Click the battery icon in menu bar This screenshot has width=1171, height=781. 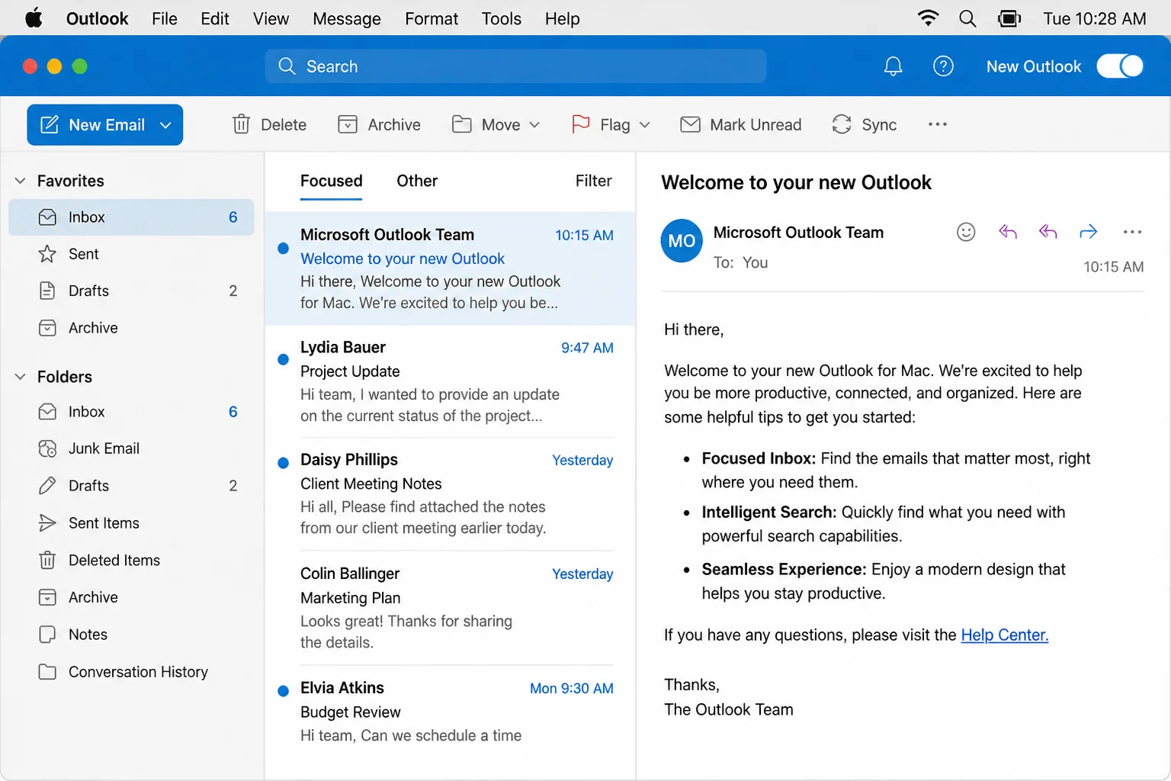click(x=1009, y=18)
